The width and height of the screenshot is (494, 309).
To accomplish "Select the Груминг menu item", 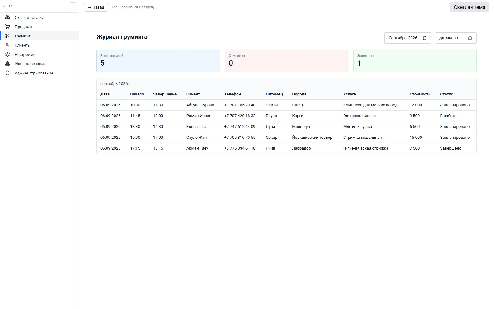I will point(39,36).
